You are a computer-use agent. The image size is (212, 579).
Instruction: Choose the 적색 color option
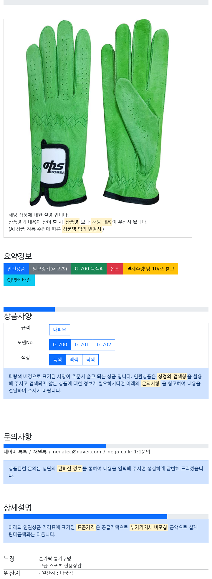click(90, 360)
